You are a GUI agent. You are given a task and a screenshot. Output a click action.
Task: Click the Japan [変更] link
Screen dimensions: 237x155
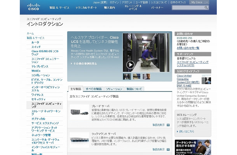(100, 2)
